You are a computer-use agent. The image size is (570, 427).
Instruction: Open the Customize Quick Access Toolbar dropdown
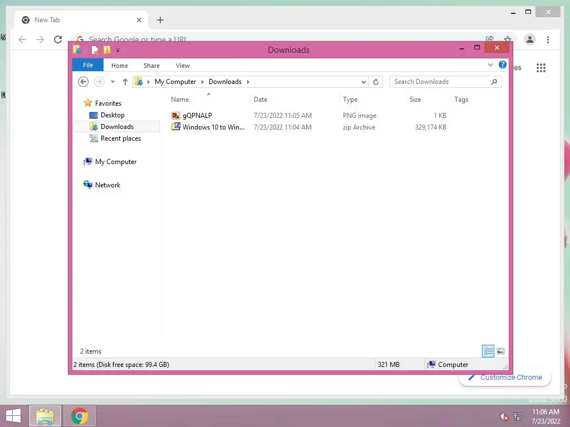coord(118,50)
